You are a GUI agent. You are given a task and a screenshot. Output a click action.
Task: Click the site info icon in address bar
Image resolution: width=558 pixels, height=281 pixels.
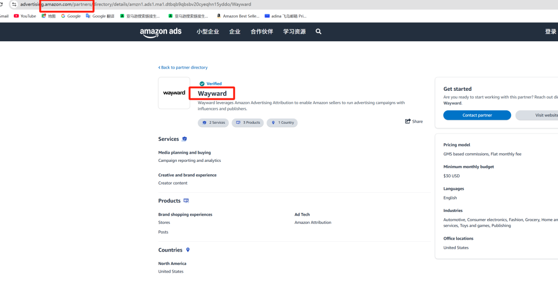14,4
